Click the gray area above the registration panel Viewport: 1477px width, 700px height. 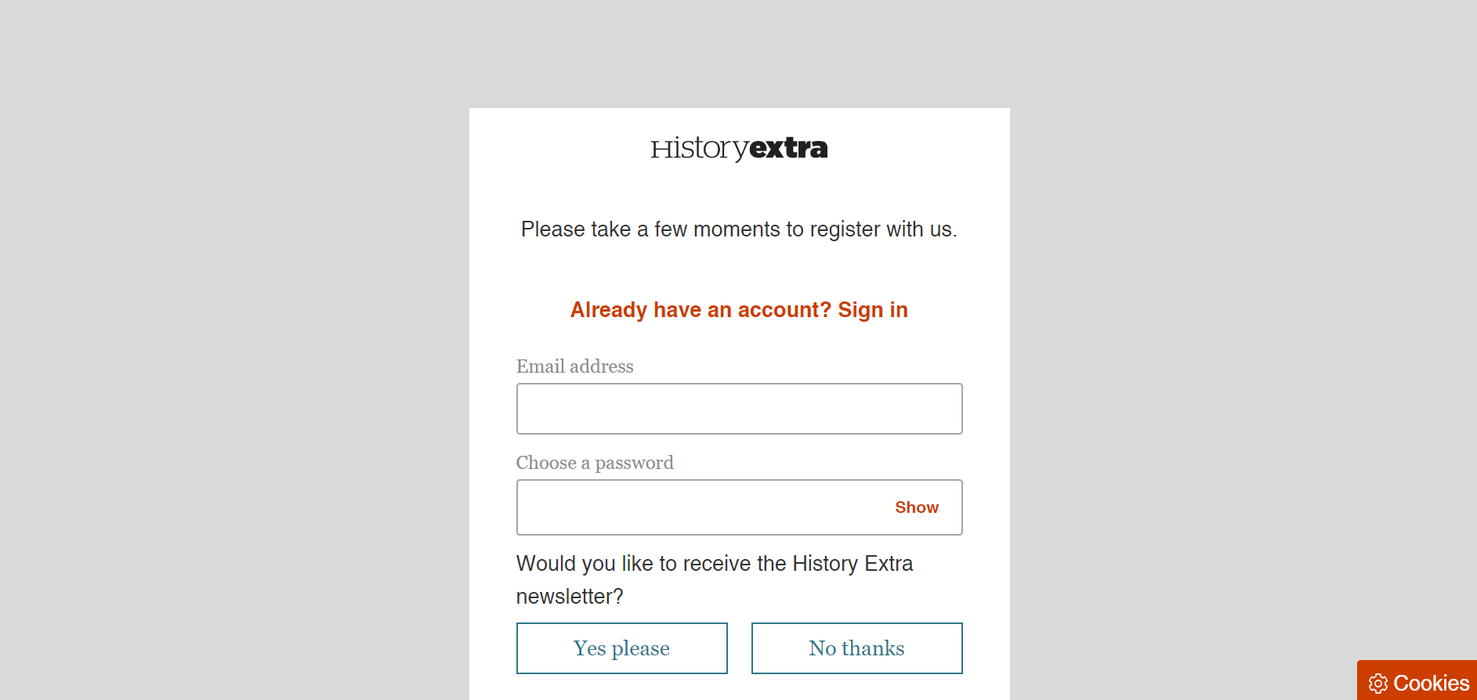(739, 53)
